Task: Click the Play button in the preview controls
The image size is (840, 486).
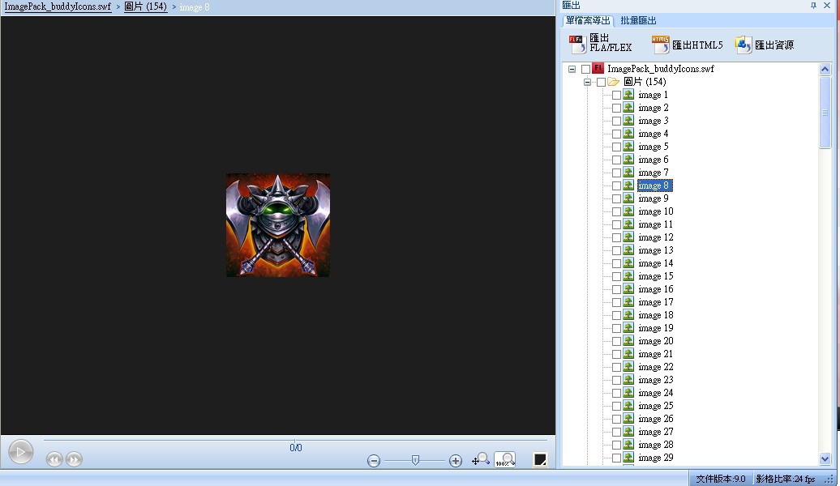Action: click(20, 451)
